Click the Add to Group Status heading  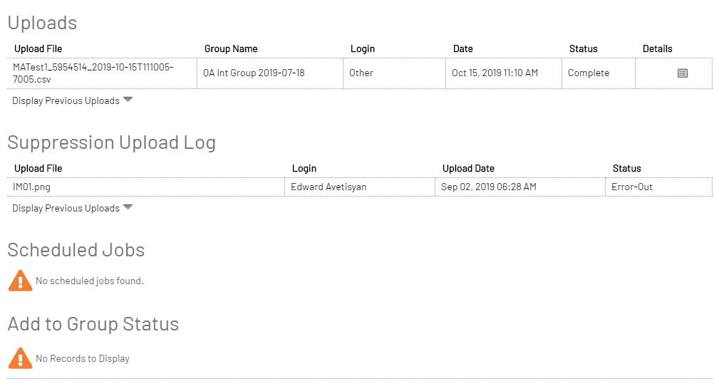coord(93,324)
